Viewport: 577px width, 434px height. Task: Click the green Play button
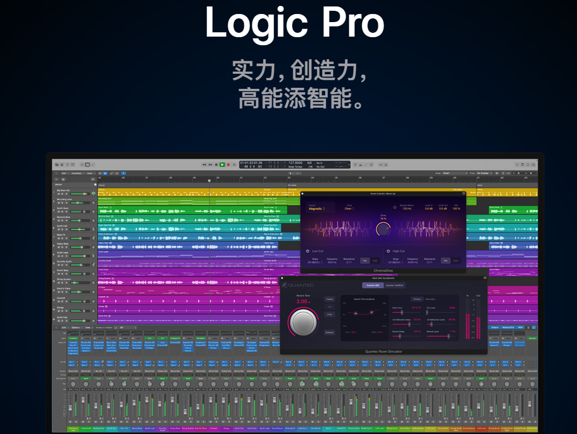coord(222,165)
